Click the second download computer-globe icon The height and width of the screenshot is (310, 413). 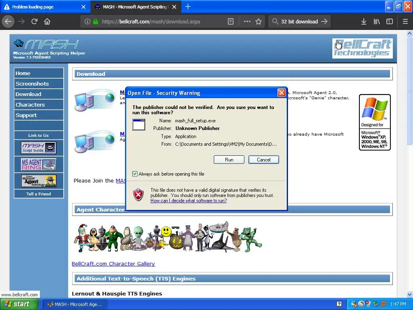(95, 142)
